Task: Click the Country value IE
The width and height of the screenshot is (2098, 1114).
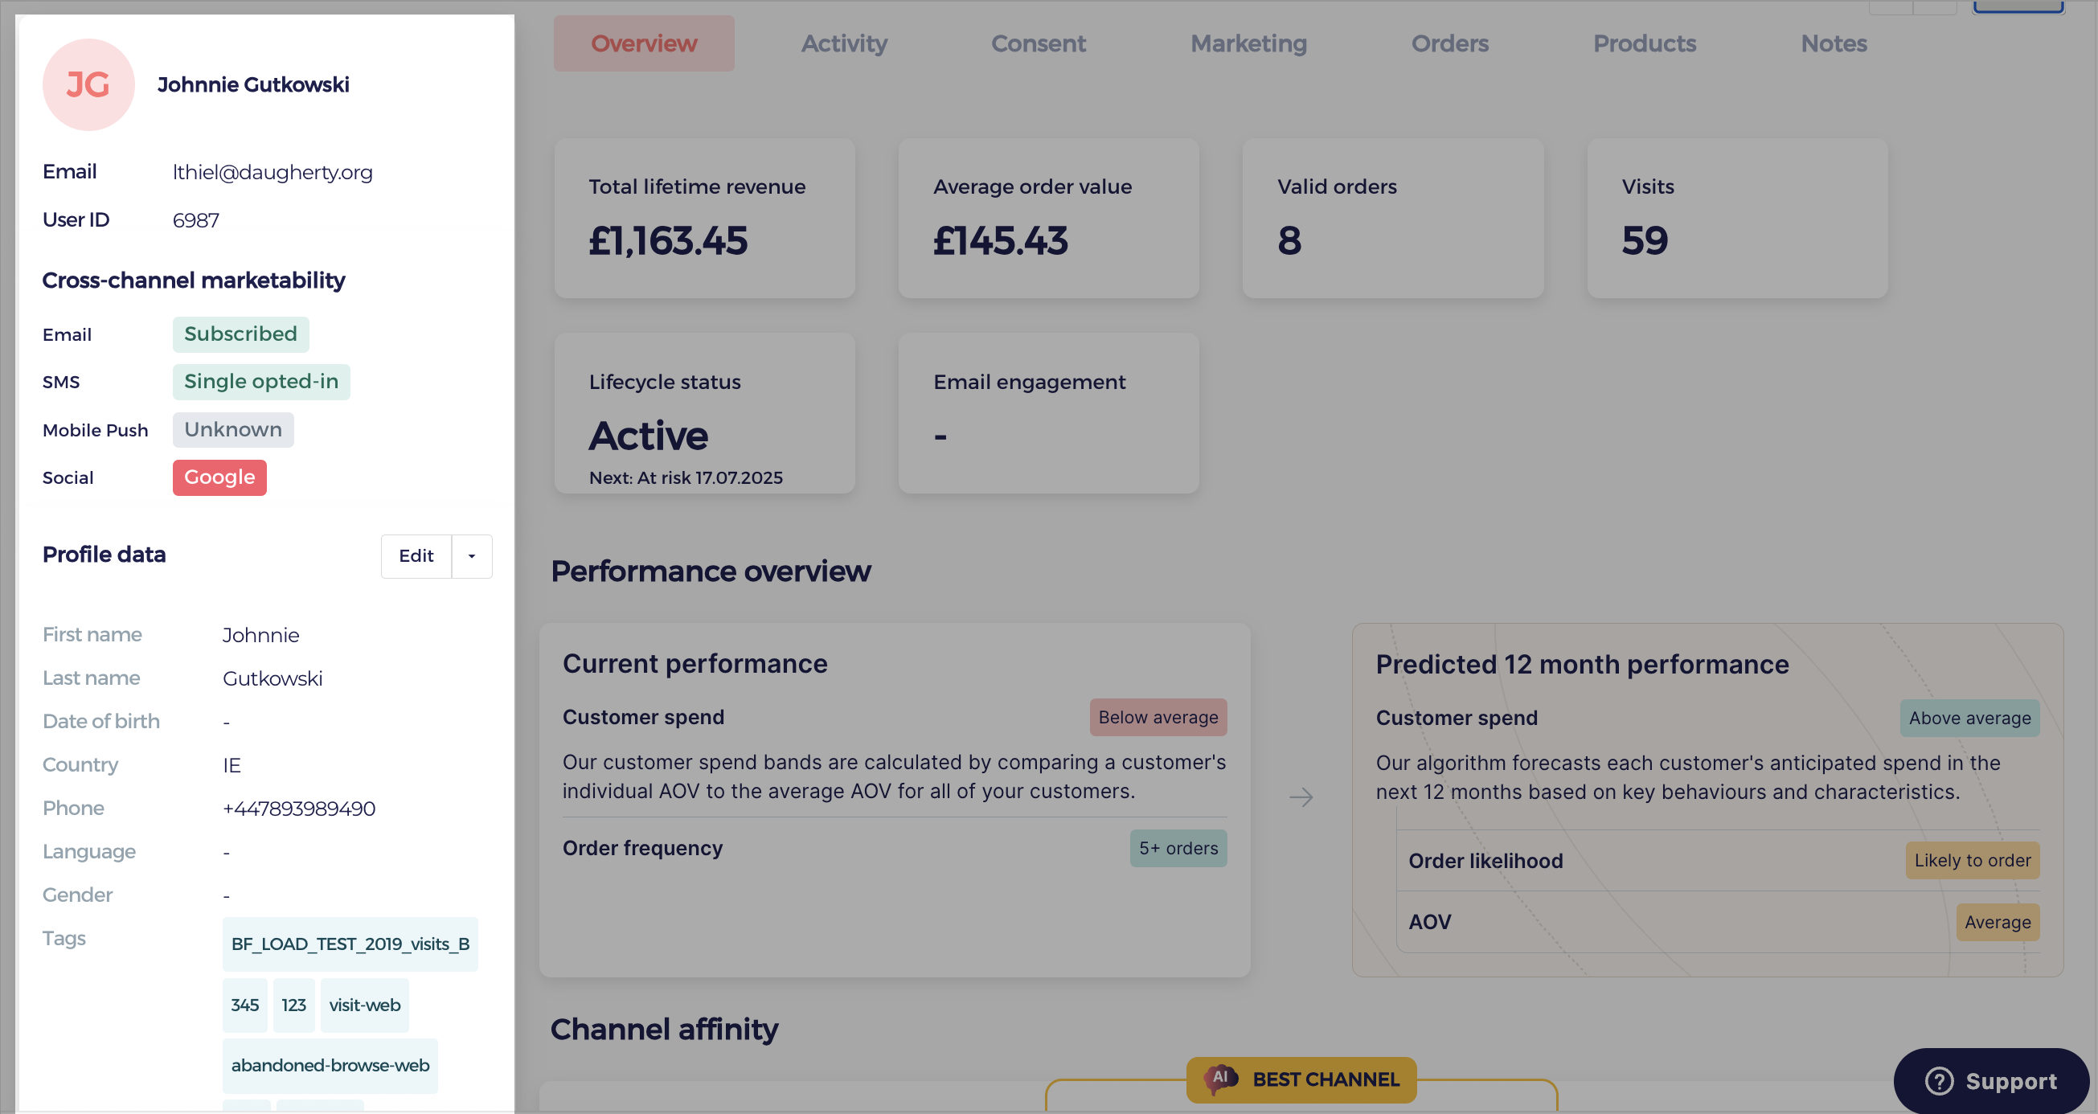Action: tap(232, 765)
